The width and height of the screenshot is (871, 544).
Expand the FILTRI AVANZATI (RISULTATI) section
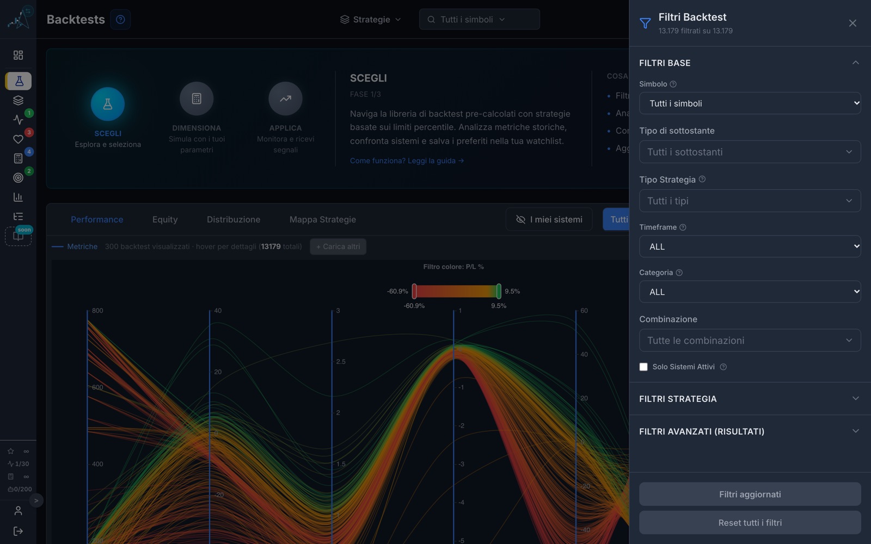(750, 431)
